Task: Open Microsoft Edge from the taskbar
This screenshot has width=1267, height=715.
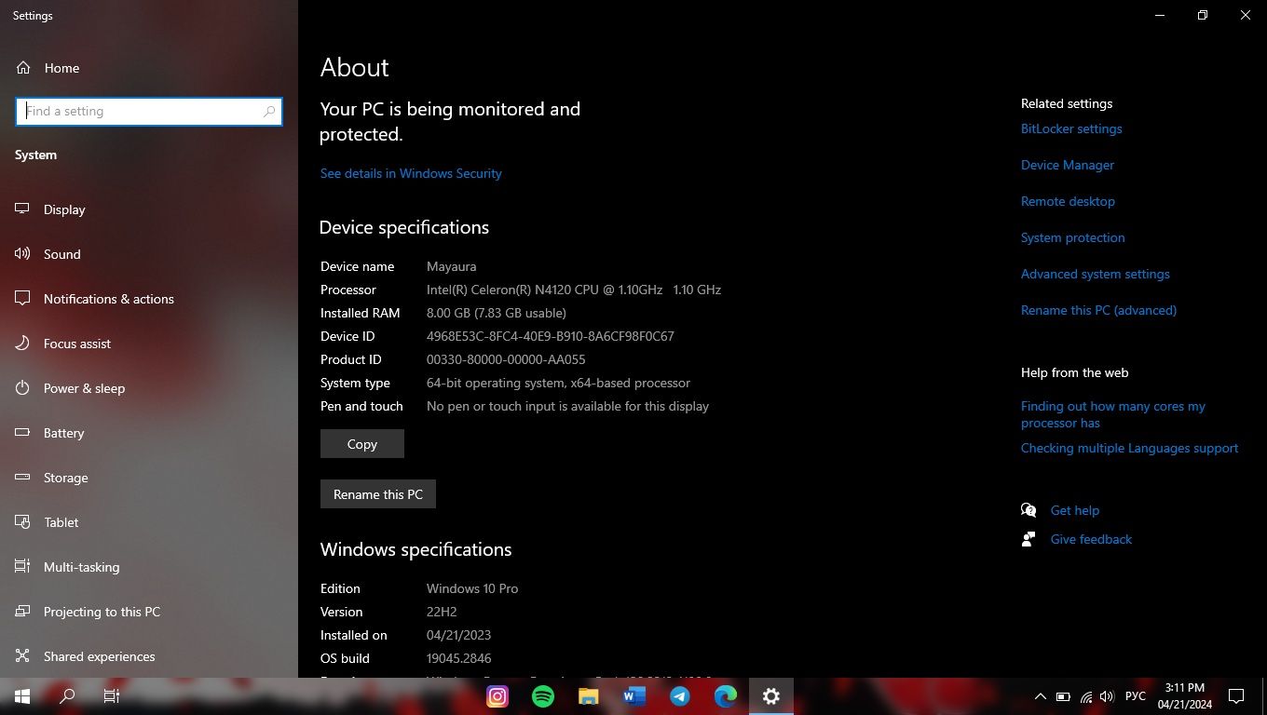Action: point(726,696)
